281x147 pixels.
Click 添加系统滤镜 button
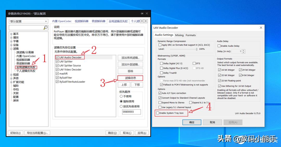[130, 58]
